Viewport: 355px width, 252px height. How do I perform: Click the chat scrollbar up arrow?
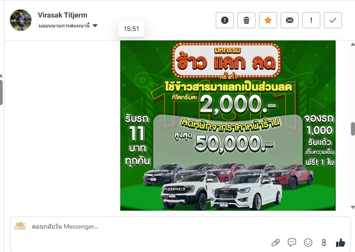[353, 44]
